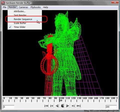Step back one frame
120x112 pixels.
tap(52, 106)
